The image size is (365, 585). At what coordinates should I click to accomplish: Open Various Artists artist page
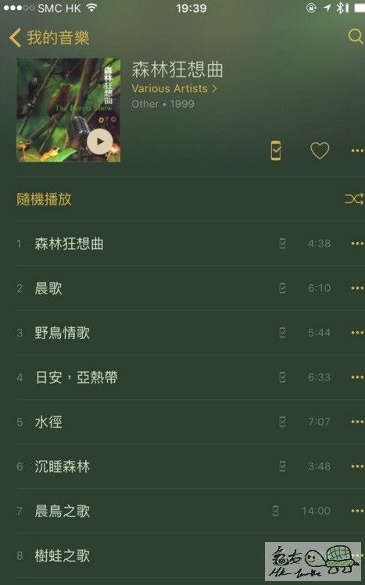click(x=174, y=88)
